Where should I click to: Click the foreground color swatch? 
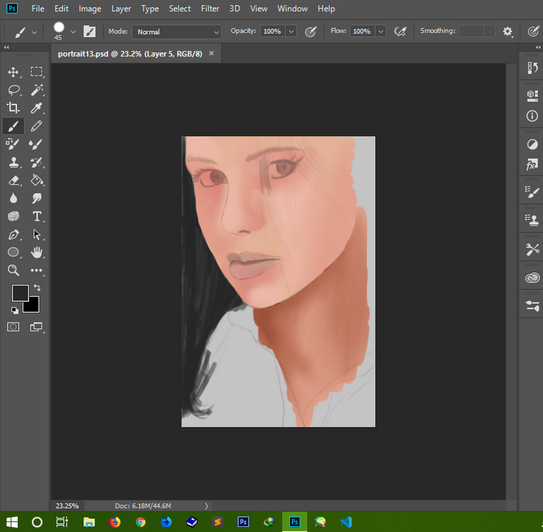pos(20,293)
